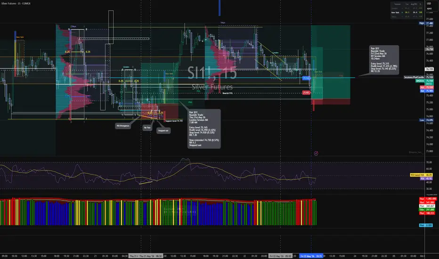Select the RSI Divergence callout note
Image resolution: width=439 pixels, height=259 pixels.
(x=123, y=126)
